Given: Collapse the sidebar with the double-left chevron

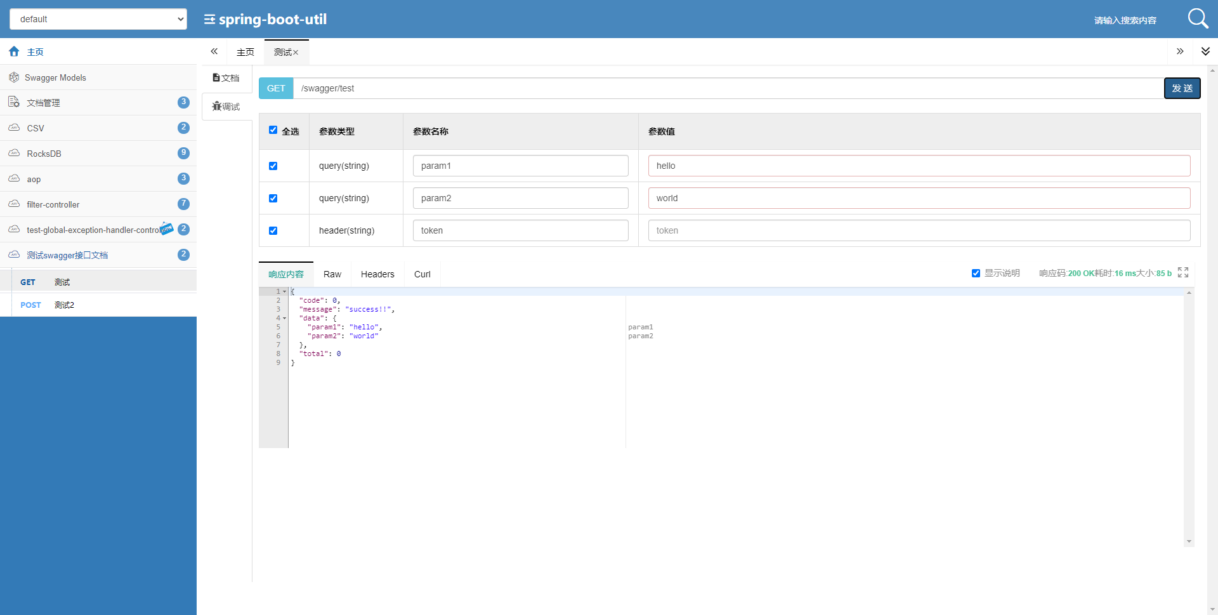Looking at the screenshot, I should pyautogui.click(x=214, y=51).
